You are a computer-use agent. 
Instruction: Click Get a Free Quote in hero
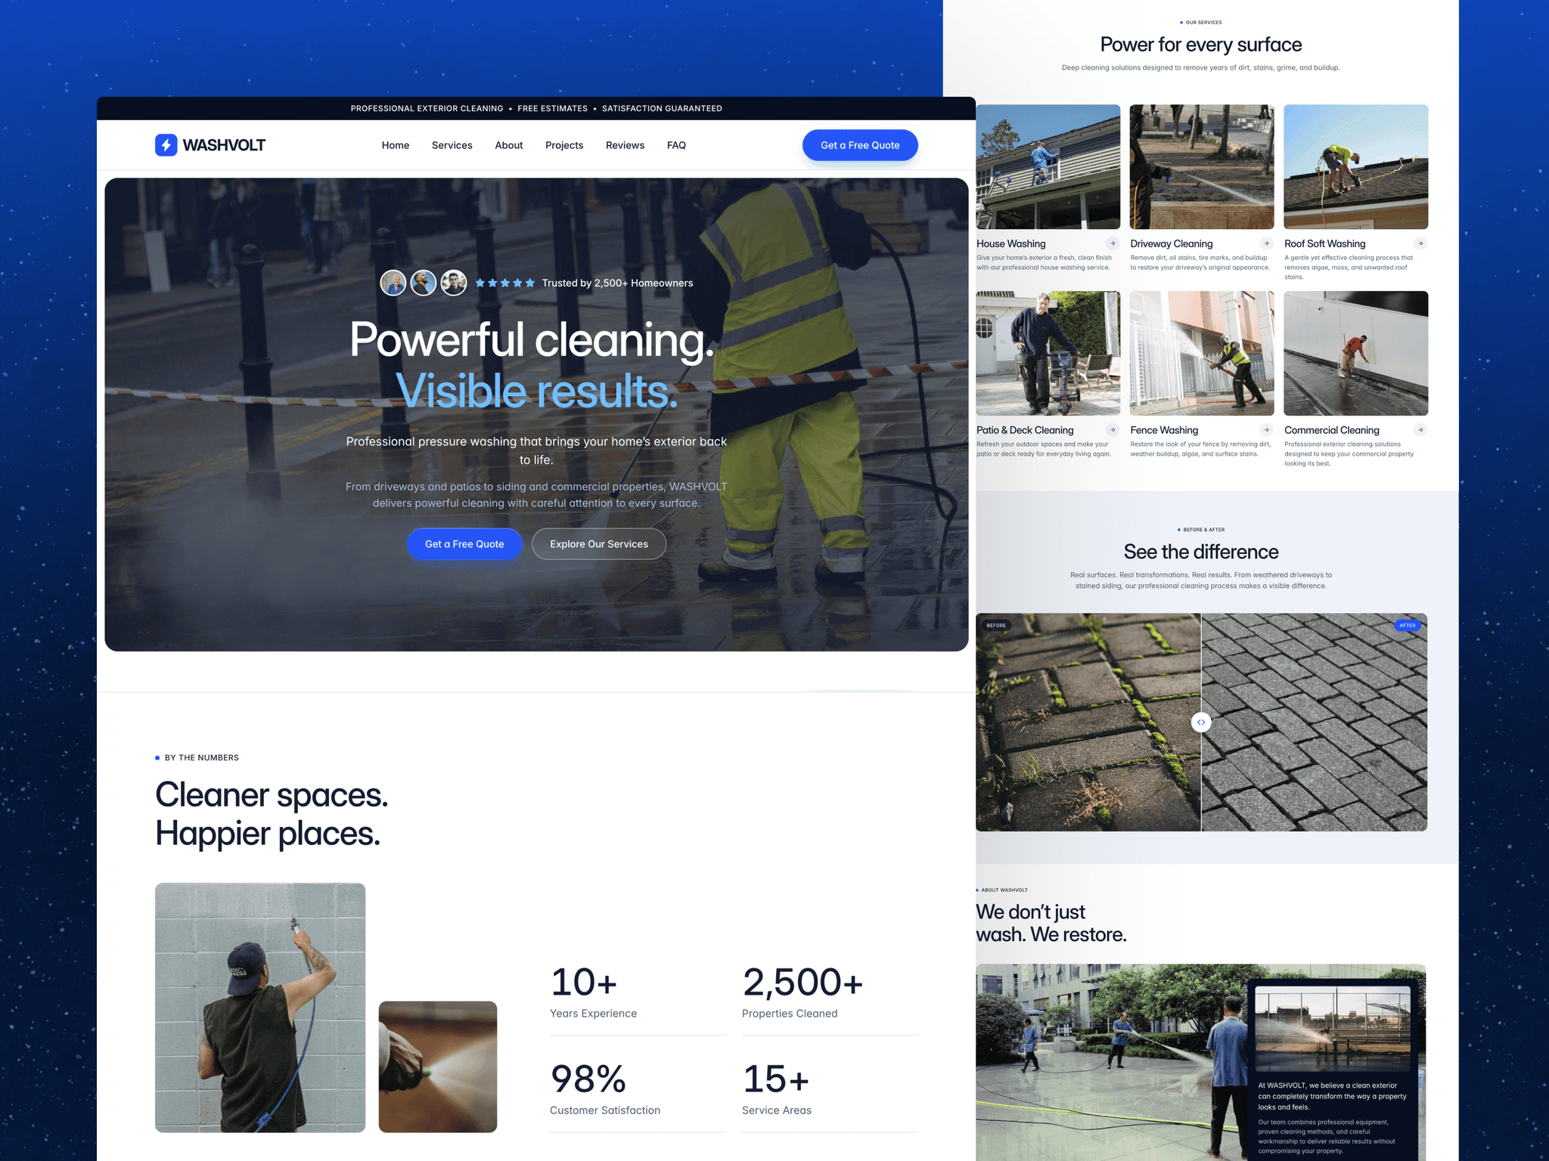coord(464,544)
